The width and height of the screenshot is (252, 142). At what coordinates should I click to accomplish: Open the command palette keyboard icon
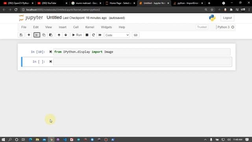[135, 35]
